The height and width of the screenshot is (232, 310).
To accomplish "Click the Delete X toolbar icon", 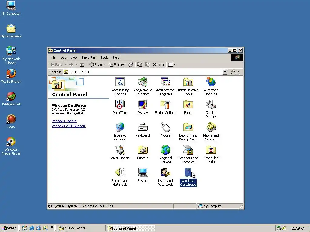I will point(154,65).
